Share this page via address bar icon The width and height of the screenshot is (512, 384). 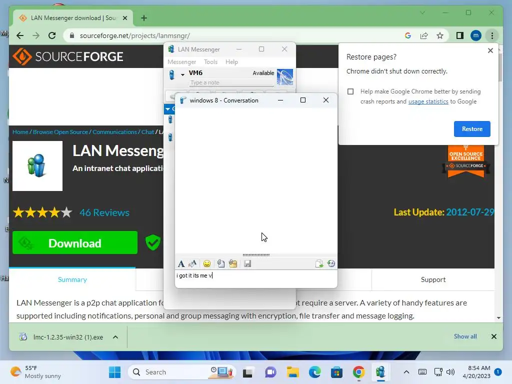pyautogui.click(x=424, y=35)
